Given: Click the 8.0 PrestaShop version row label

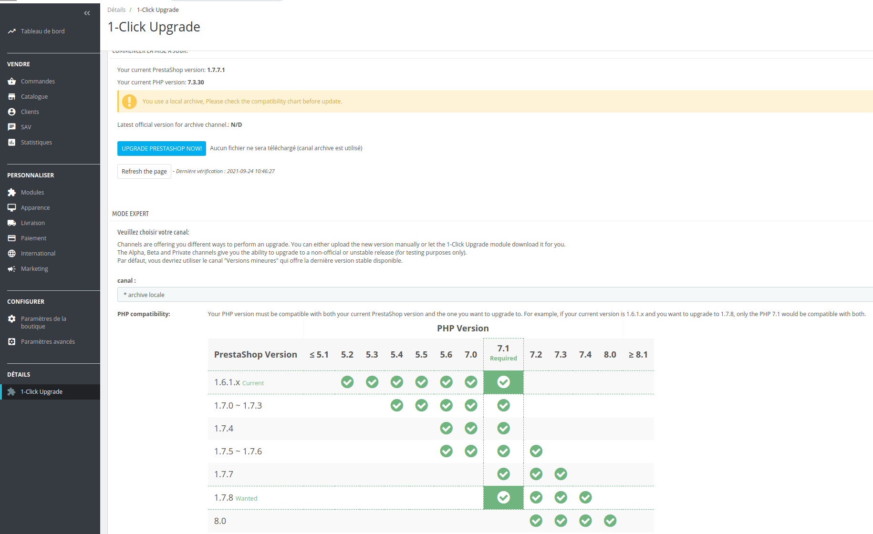Looking at the screenshot, I should (x=220, y=521).
